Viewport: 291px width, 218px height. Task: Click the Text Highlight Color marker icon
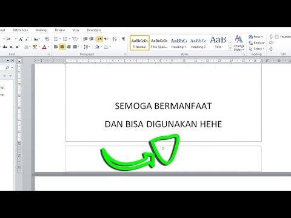tap(35, 47)
